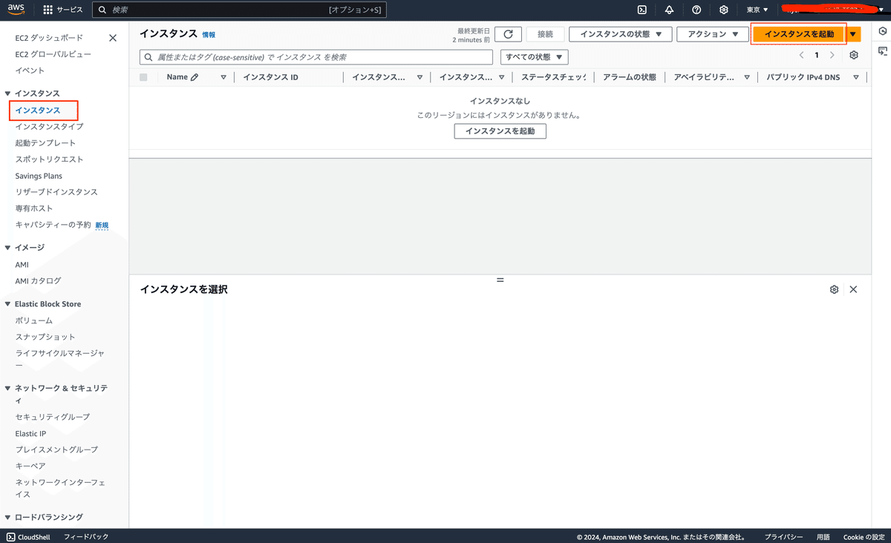Open 専有ホスト in sidebar

[34, 208]
